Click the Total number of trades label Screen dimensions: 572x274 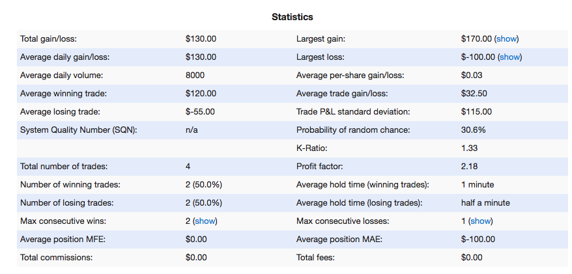pyautogui.click(x=64, y=167)
